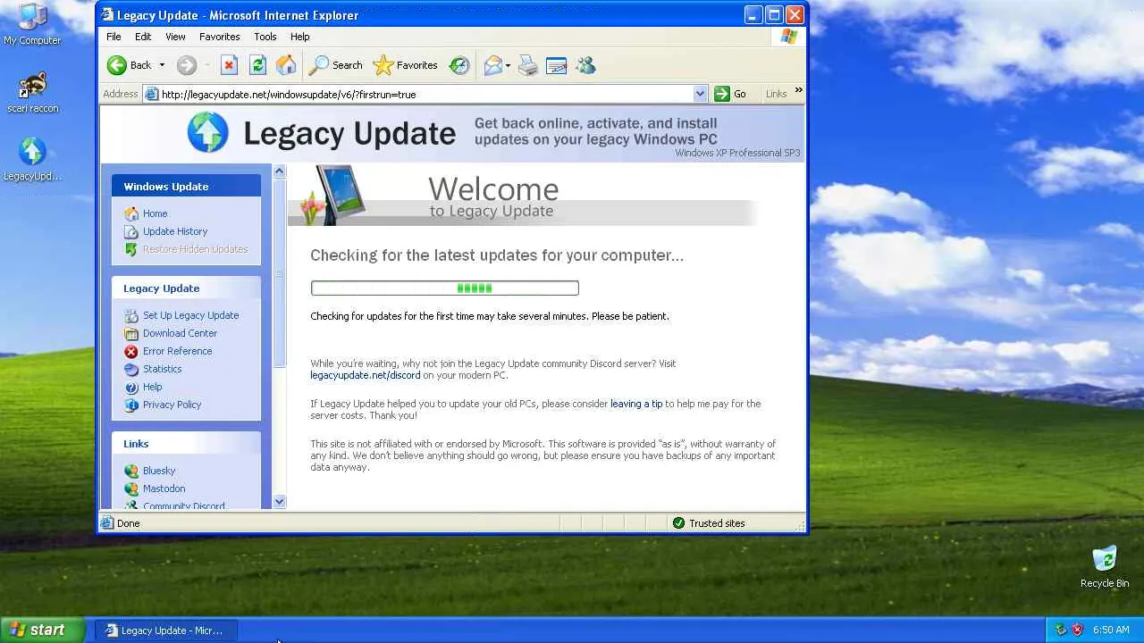Click the Statistics sidebar icon

point(131,369)
